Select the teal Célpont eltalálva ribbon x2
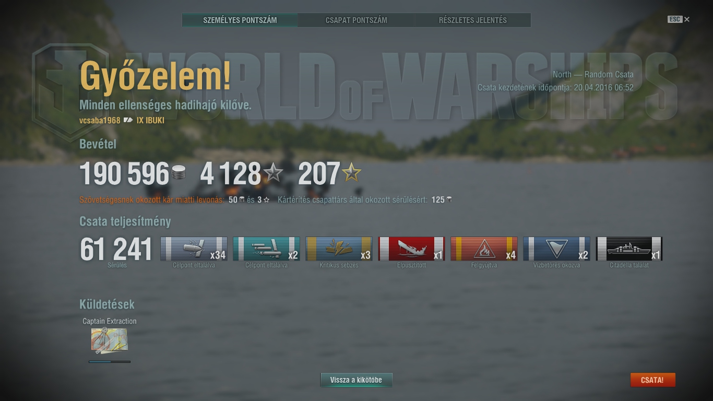The width and height of the screenshot is (713, 401). pyautogui.click(x=266, y=249)
